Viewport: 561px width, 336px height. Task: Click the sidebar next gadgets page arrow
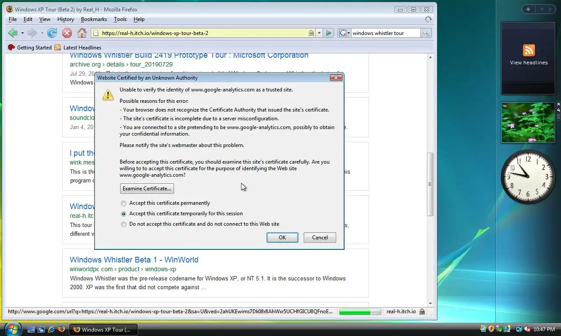click(551, 9)
